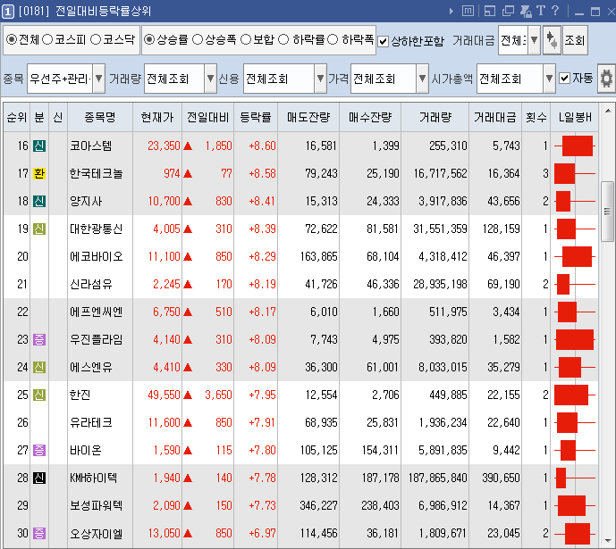
Task: Click the candlestick chart for 코아스템 row
Action: click(x=574, y=146)
